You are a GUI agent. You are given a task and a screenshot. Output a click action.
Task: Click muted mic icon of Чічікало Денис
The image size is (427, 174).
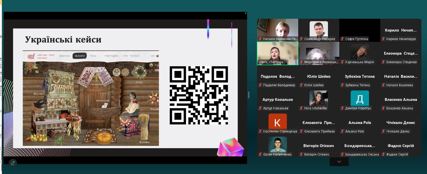pyautogui.click(x=383, y=131)
